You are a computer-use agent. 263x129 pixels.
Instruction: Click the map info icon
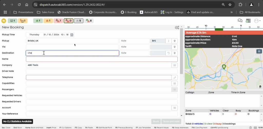pyautogui.click(x=260, y=87)
